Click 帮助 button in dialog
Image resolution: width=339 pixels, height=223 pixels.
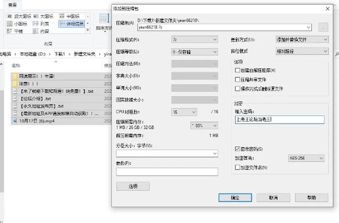pos(311,198)
